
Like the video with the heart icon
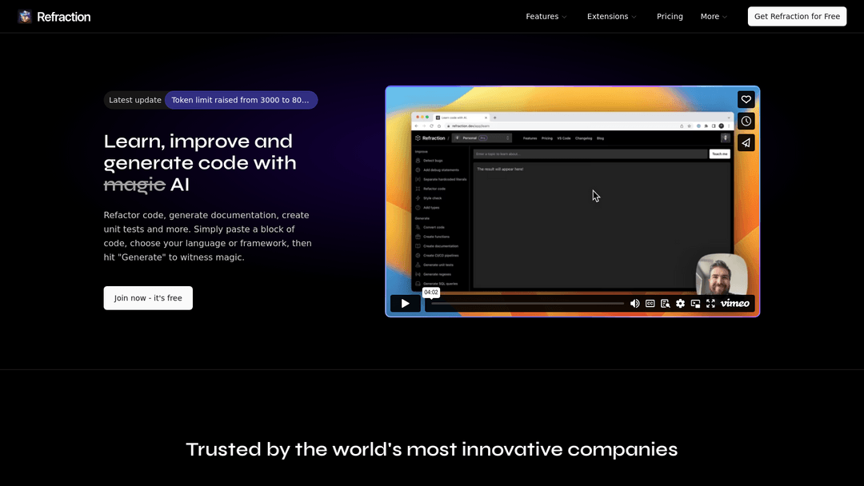tap(746, 100)
